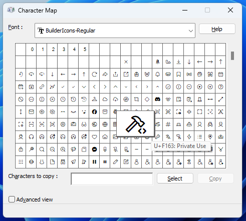Select the hash symbol glyph
This screenshot has height=221, width=246.
click(x=168, y=124)
